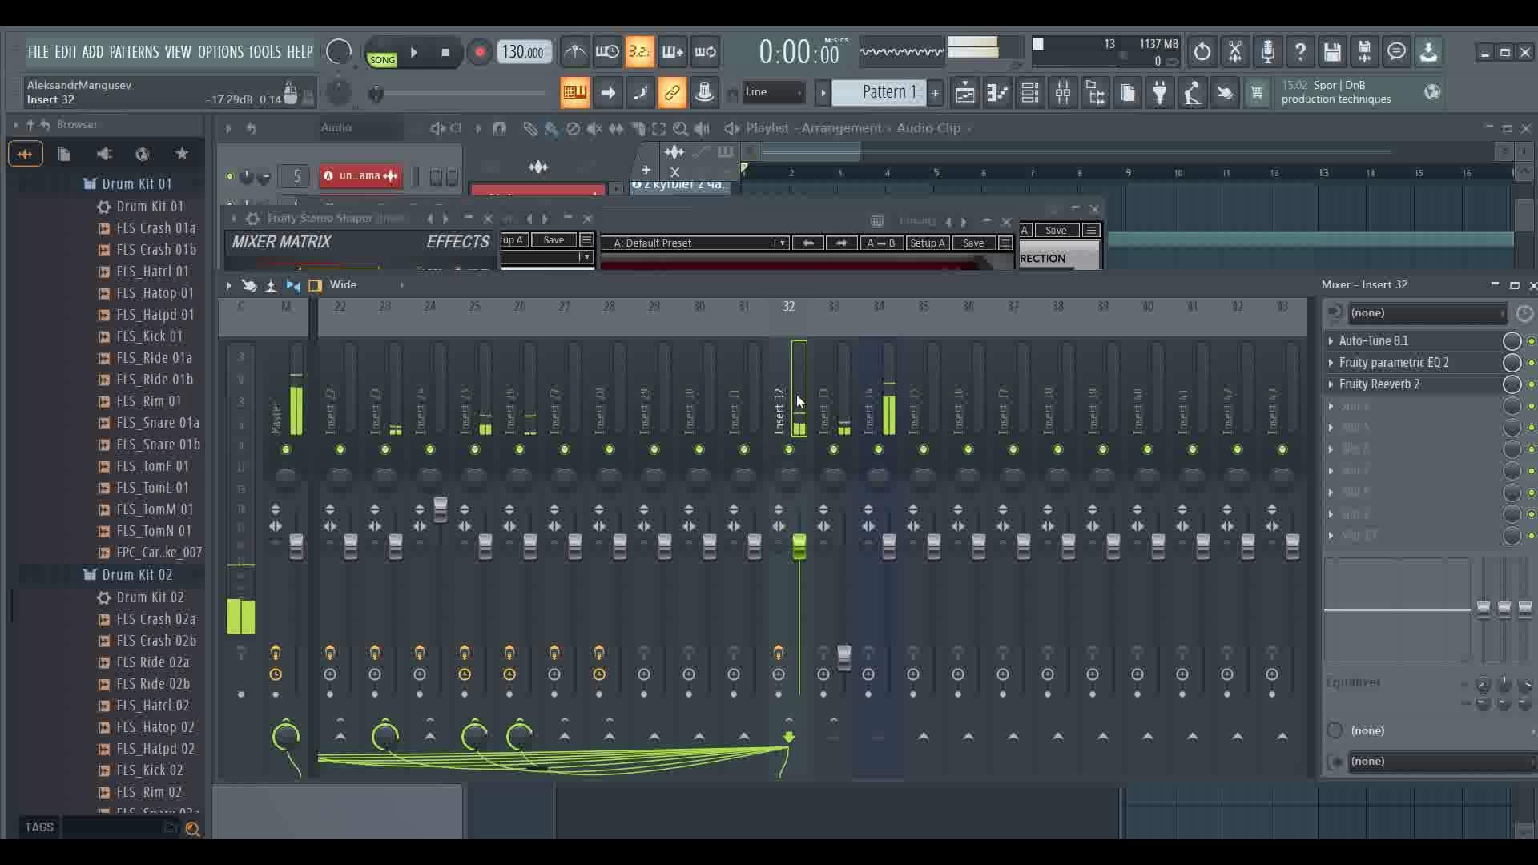This screenshot has height=865, width=1538.
Task: Open the PATTERNS menu
Action: point(134,52)
